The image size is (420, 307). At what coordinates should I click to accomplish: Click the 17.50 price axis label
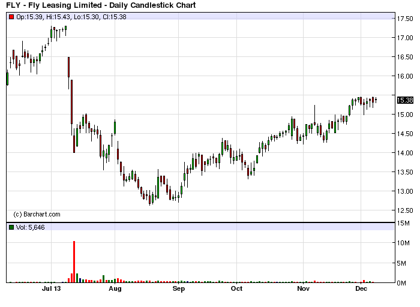[405, 19]
